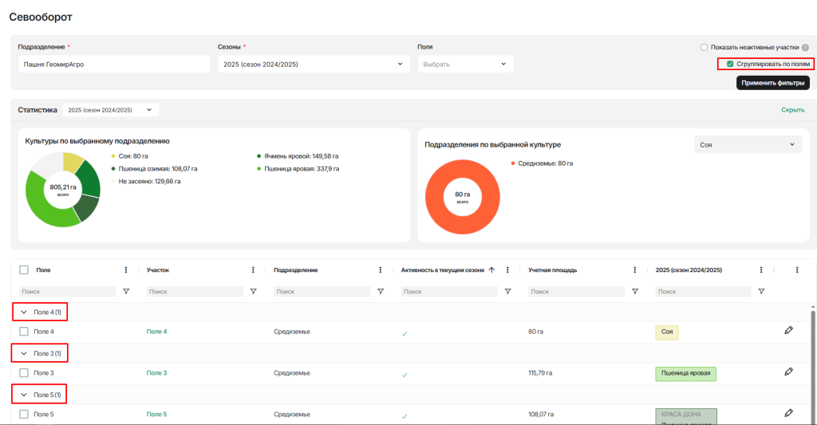Open statistics season dropdown 2025 (сезон 2024/2025)
Screen dimensions: 817x425
(111, 110)
